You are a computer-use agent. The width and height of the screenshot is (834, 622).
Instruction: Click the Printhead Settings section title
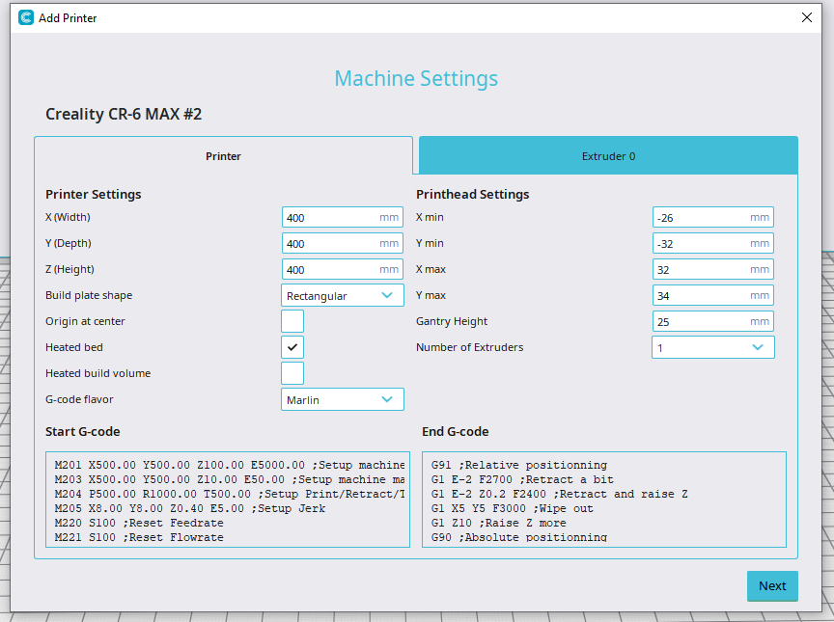pyautogui.click(x=472, y=195)
